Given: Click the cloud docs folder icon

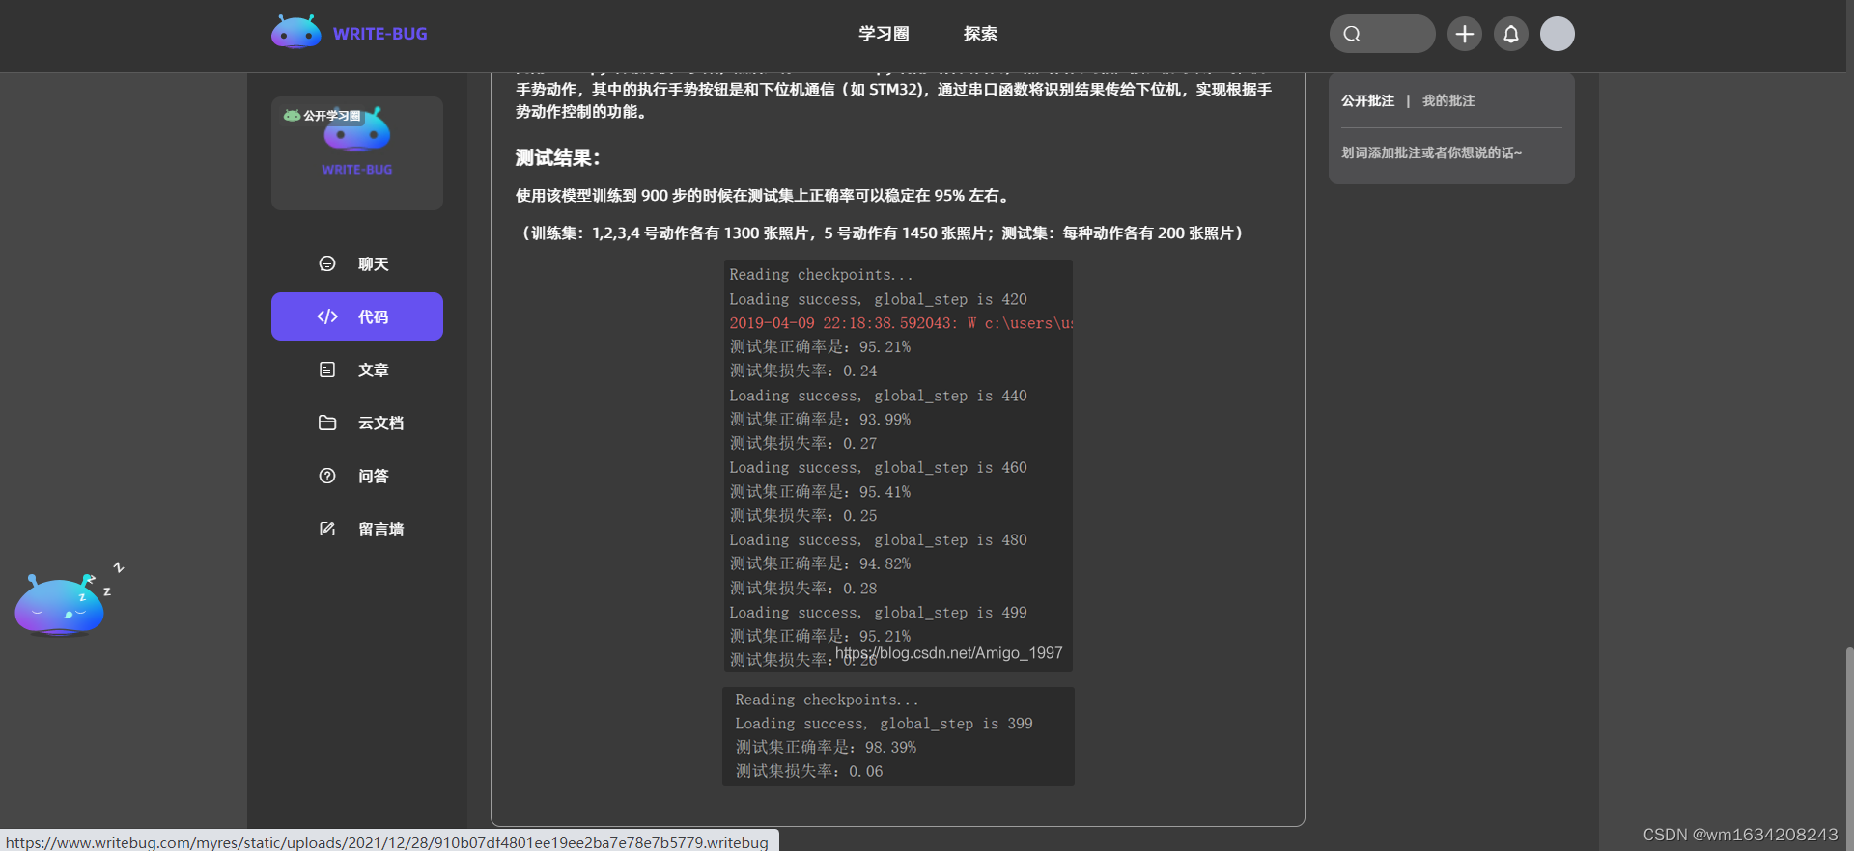Looking at the screenshot, I should point(327,423).
